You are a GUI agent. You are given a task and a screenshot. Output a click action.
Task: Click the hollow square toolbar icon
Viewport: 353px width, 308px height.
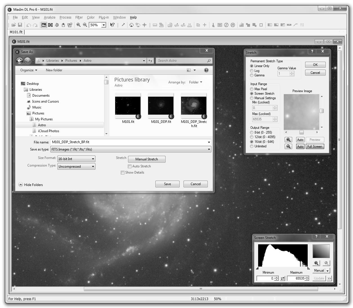pyautogui.click(x=261, y=25)
